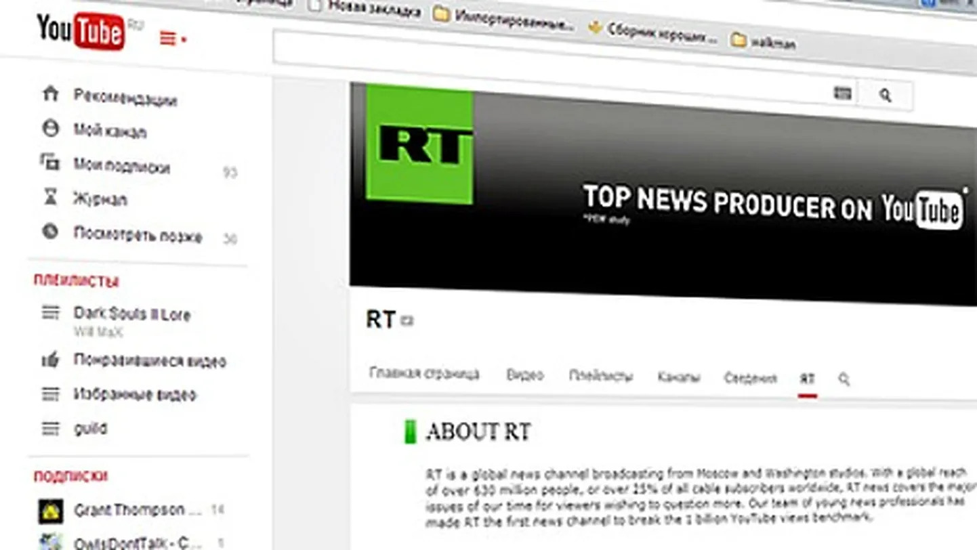Open the ПЛЕЙЛИСТЫ section heading
This screenshot has height=550, width=977.
click(x=77, y=281)
